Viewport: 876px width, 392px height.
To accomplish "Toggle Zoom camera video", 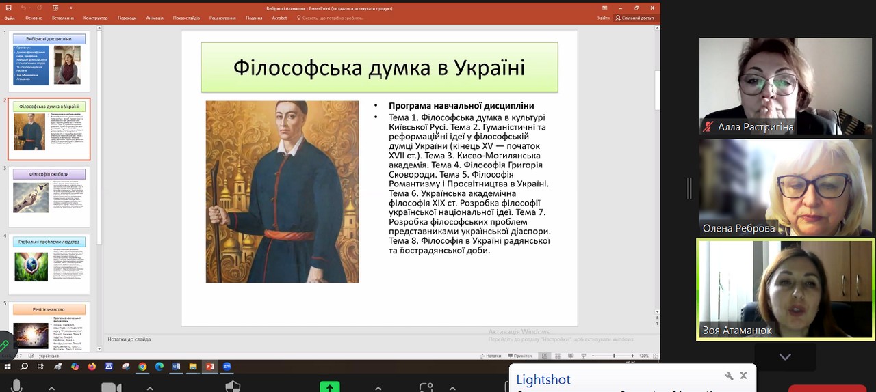I will tap(109, 387).
